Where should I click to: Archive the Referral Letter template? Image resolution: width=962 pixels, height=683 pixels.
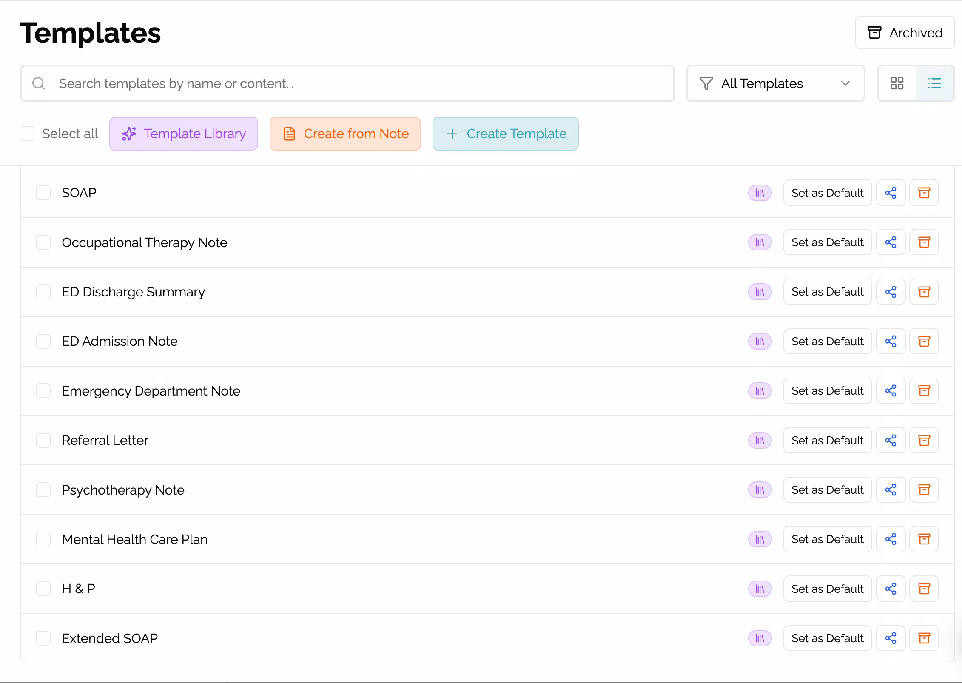[x=924, y=440]
